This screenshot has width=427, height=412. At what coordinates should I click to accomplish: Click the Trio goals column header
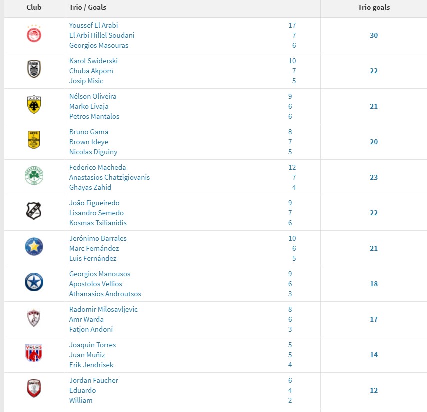coord(374,7)
